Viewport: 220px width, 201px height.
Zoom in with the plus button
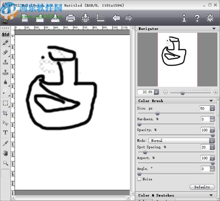pos(216,92)
